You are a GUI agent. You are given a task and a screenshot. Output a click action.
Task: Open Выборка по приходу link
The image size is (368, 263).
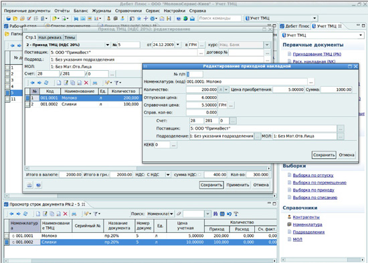click(x=314, y=190)
